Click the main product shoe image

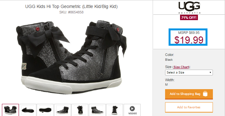click(x=71, y=57)
